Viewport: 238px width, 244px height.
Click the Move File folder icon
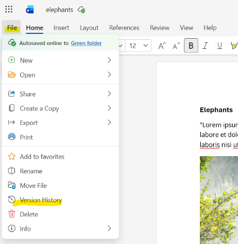12,185
